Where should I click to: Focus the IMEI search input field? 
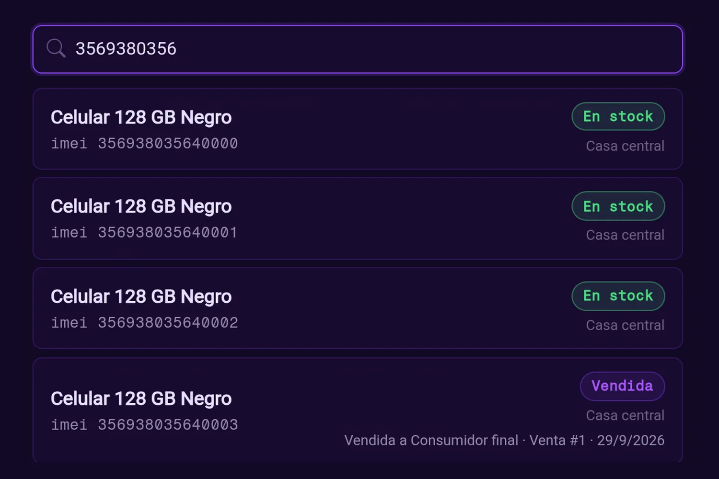tap(358, 49)
